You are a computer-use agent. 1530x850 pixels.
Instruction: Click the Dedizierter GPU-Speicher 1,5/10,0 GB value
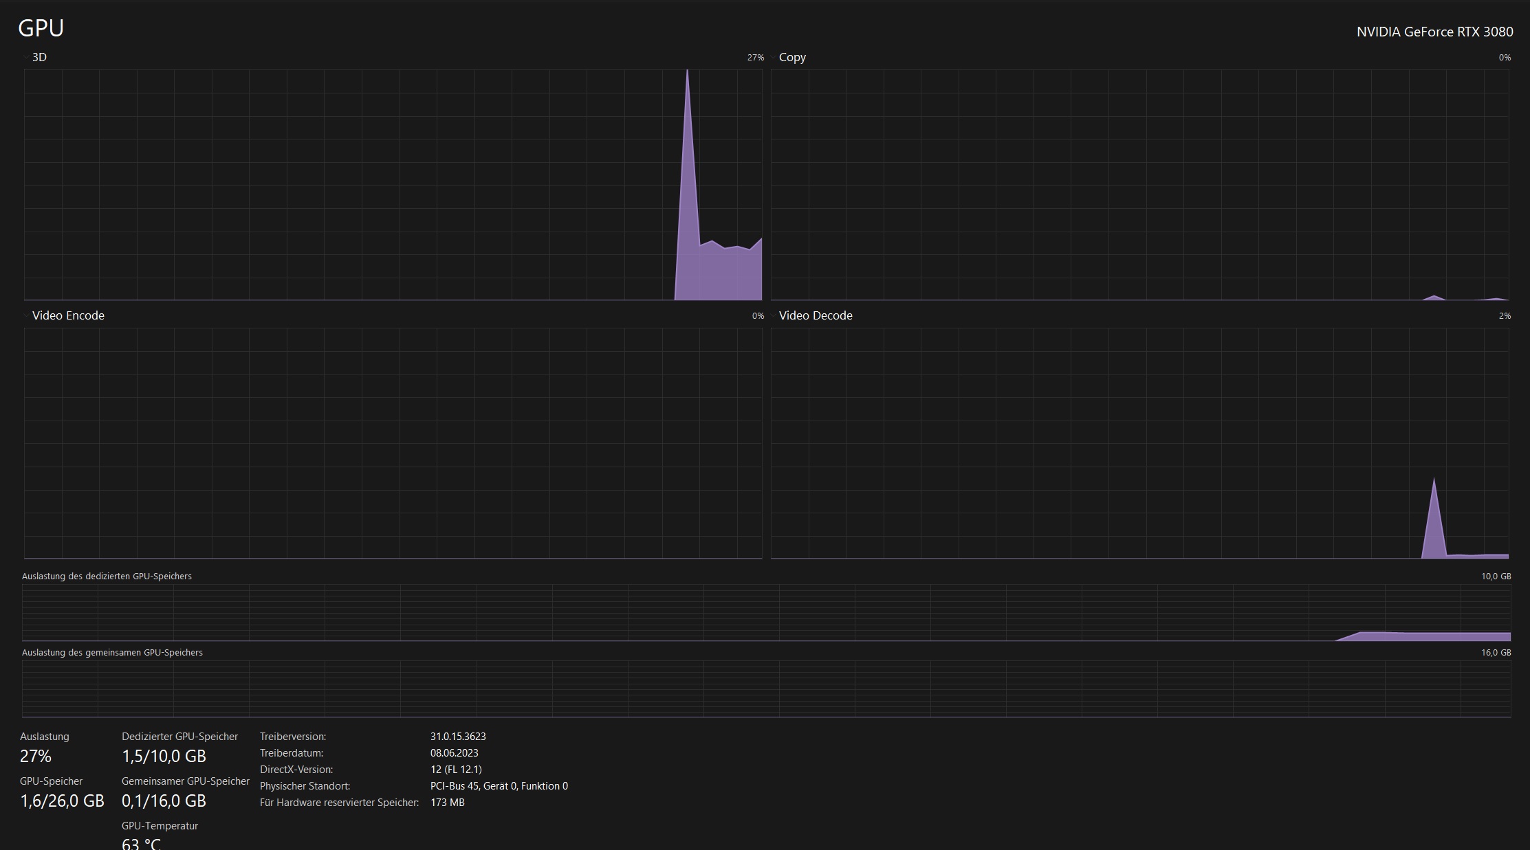164,756
